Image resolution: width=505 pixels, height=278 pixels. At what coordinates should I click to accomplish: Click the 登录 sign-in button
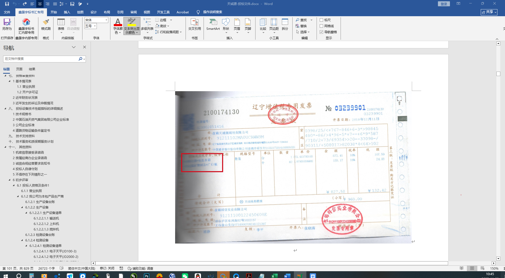coord(444,4)
